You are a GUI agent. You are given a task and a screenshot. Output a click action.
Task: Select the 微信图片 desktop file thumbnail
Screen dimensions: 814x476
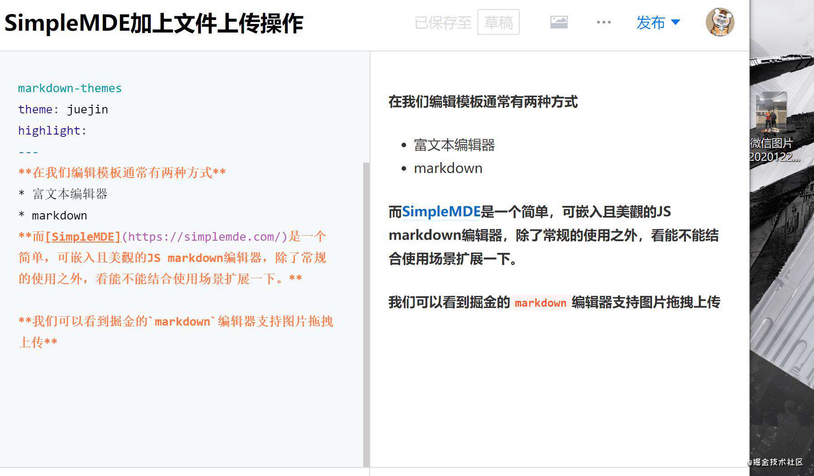771,112
